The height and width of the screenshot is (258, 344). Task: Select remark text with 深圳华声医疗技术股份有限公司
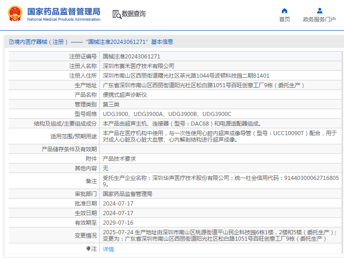click(221, 181)
